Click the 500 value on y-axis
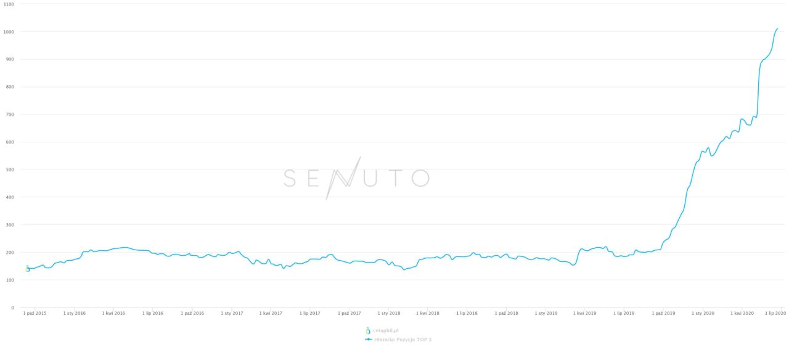This screenshot has height=355, width=789. click(12, 169)
